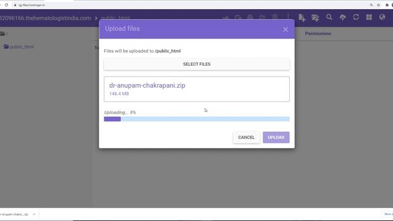Click the trash delete icon in toolbar
The height and width of the screenshot is (221, 393).
(x=275, y=17)
